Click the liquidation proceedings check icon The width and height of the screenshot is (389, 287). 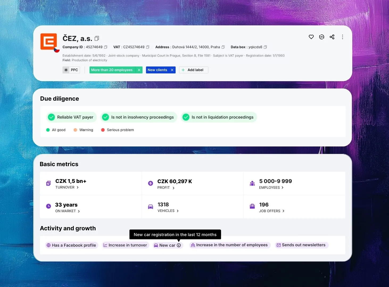[186, 117]
